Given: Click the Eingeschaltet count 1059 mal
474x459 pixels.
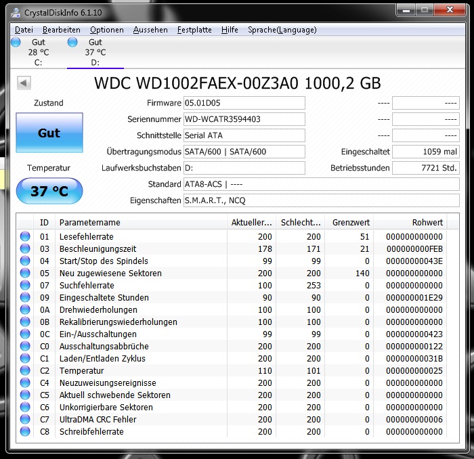Looking at the screenshot, I should (426, 152).
